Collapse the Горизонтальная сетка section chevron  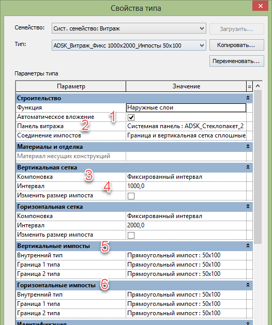248,207
